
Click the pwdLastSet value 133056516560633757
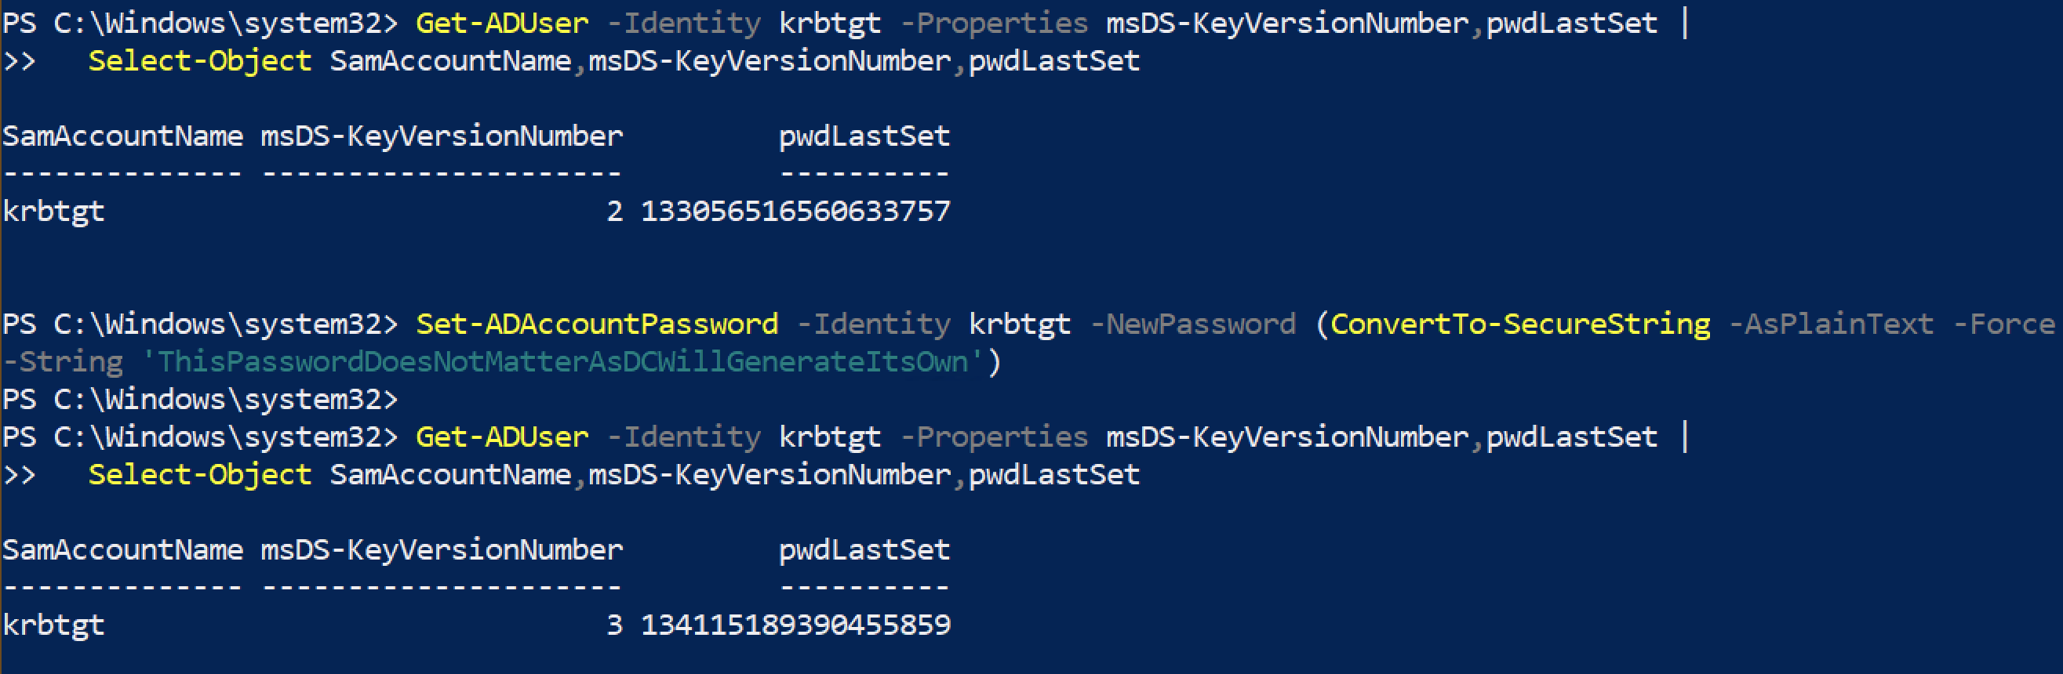coord(795,212)
